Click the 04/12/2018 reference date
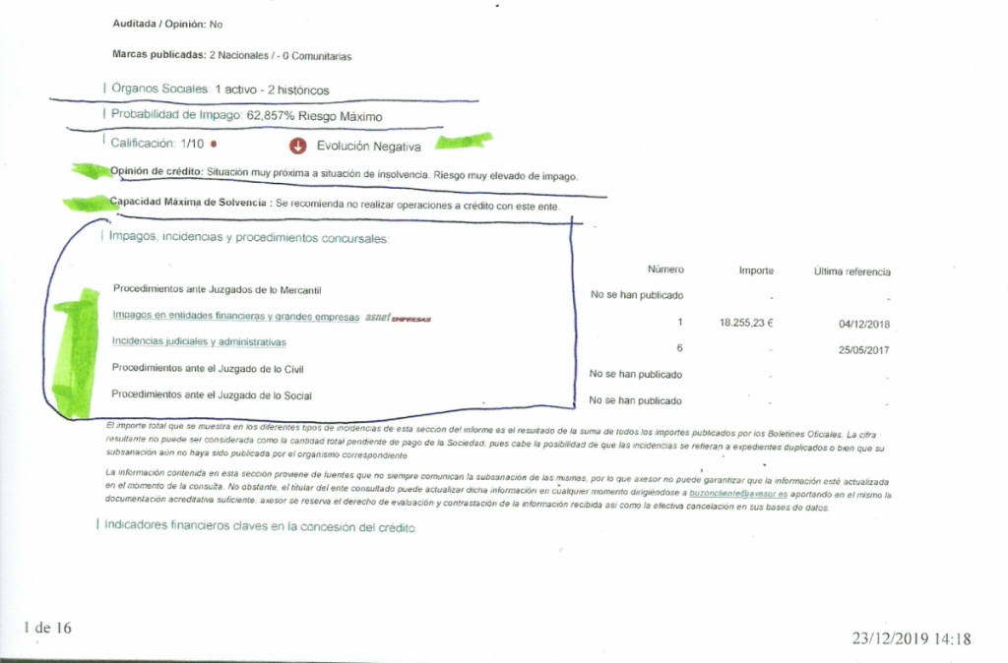The height and width of the screenshot is (663, 1008). pos(863,322)
